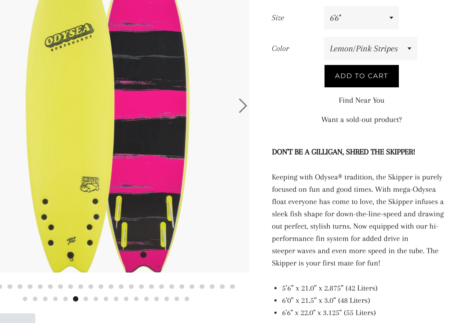Click the last dot in the bottom pagination row
Viewport: 456px width, 323px height.
point(187,299)
